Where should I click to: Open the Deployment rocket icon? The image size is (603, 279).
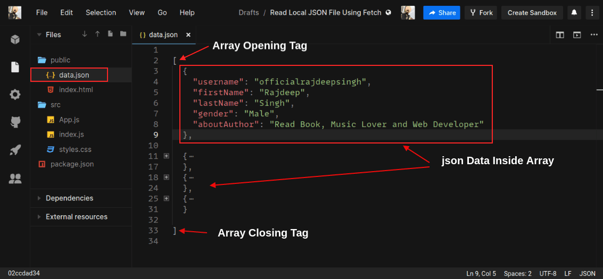click(x=15, y=150)
